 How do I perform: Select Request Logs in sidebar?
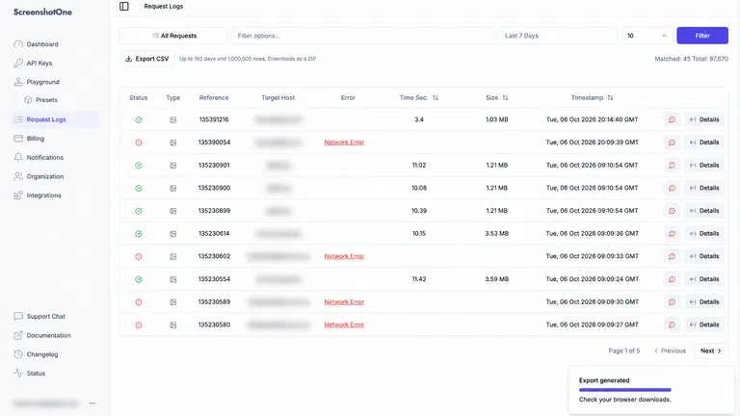coord(55,119)
